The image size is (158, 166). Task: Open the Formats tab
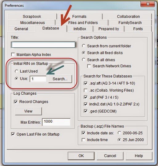point(79,17)
